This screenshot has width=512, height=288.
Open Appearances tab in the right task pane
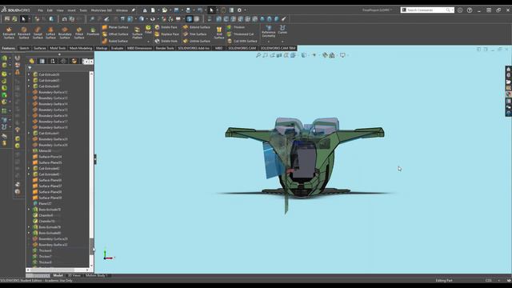click(509, 94)
